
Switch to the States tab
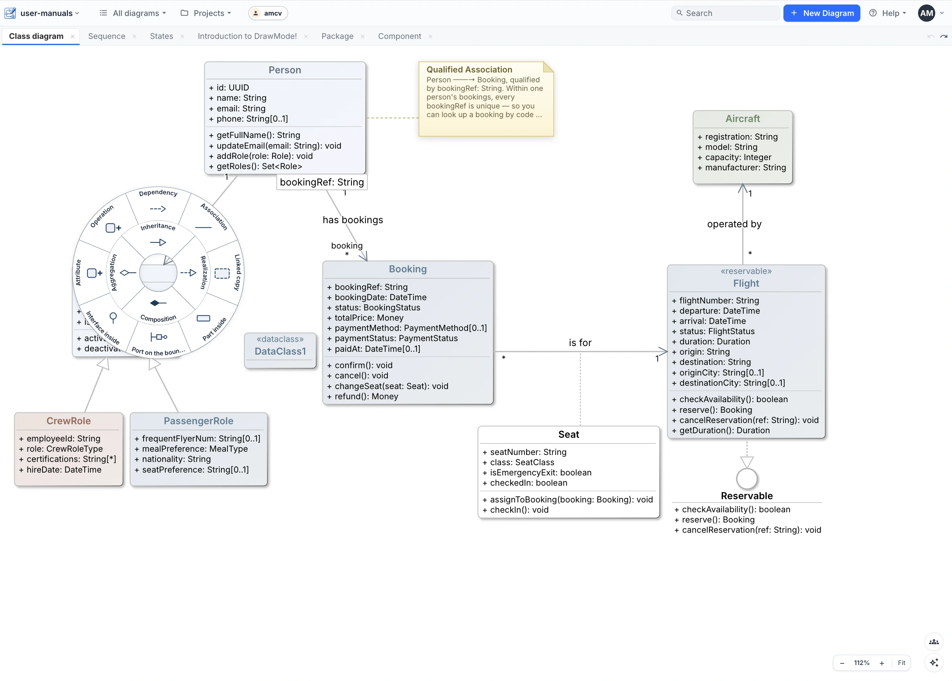pos(162,36)
